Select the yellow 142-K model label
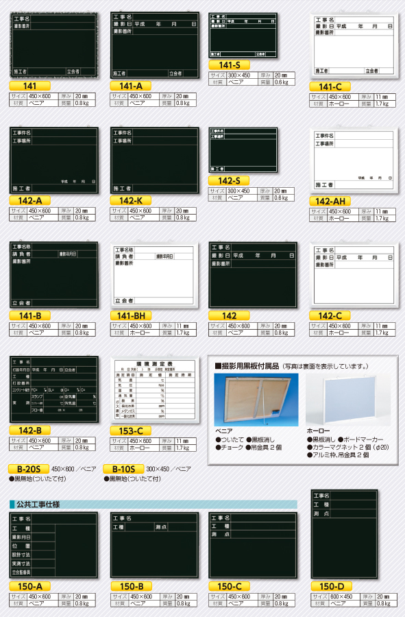Image resolution: width=405 pixels, height=617 pixels. pos(130,201)
